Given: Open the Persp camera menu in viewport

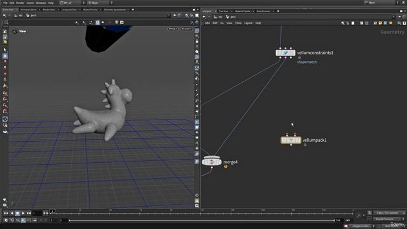Looking at the screenshot, I should pos(172,29).
